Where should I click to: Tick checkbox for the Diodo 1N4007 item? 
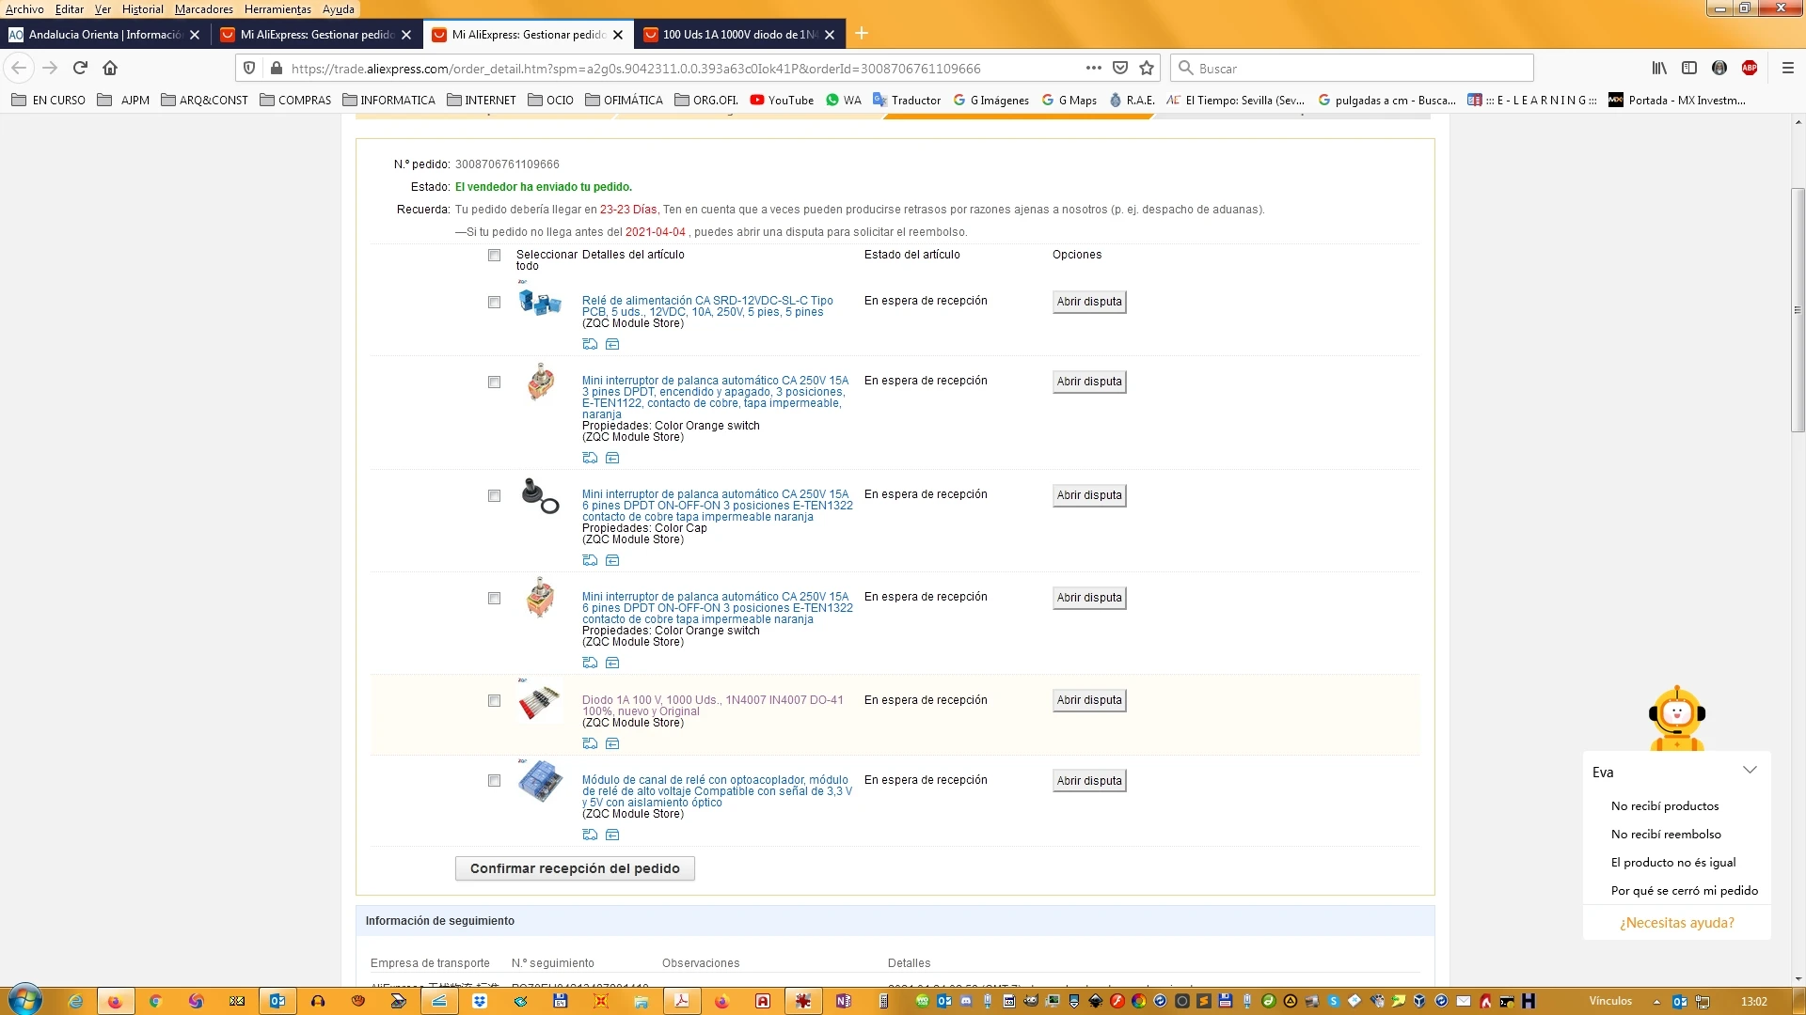(494, 701)
